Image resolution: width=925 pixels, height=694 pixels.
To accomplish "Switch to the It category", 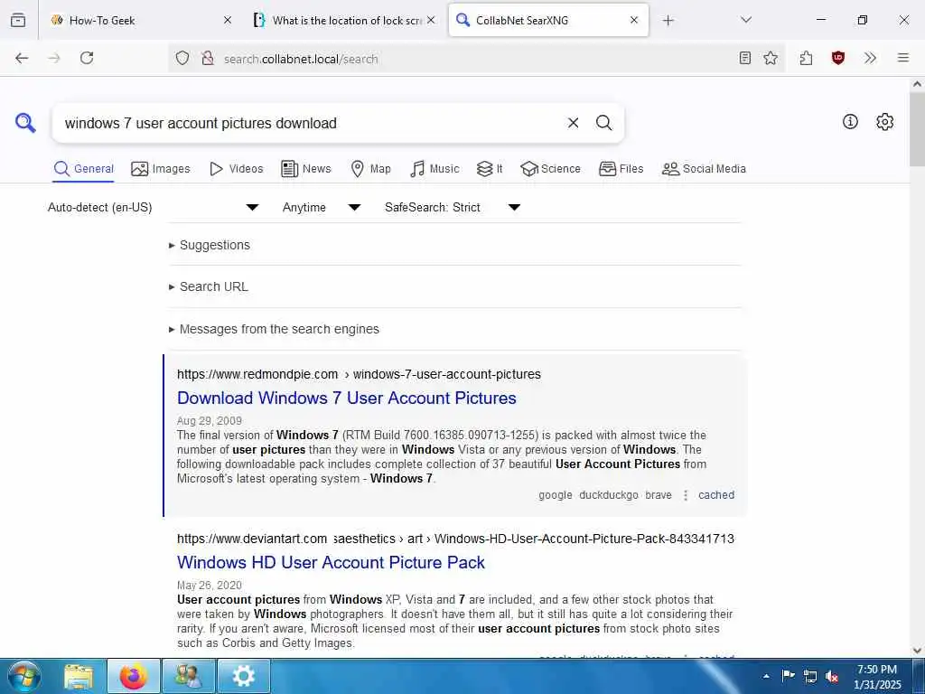I will point(490,169).
